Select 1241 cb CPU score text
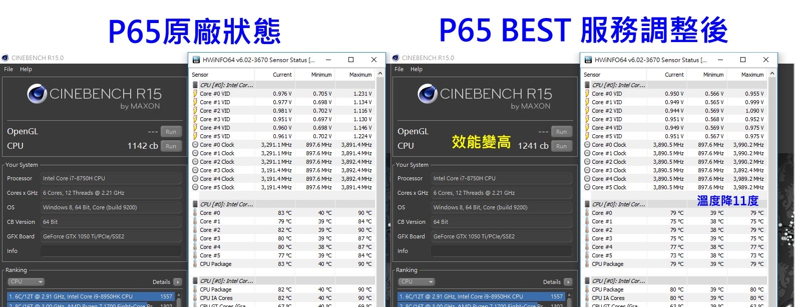The width and height of the screenshot is (796, 307). click(x=533, y=146)
